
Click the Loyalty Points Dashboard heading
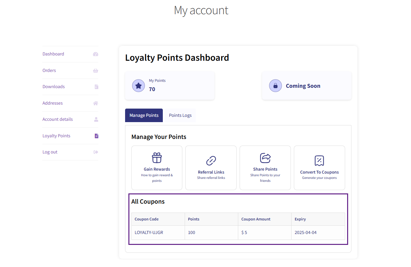coord(177,58)
